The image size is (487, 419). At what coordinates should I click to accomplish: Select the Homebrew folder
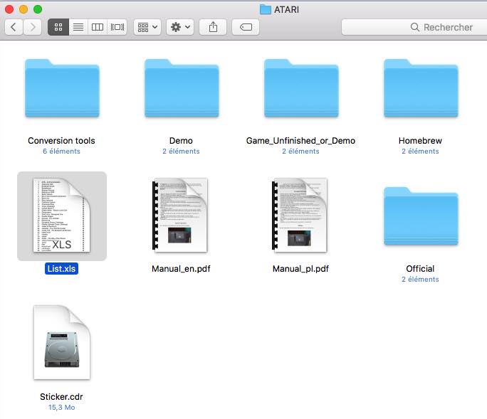click(x=420, y=90)
